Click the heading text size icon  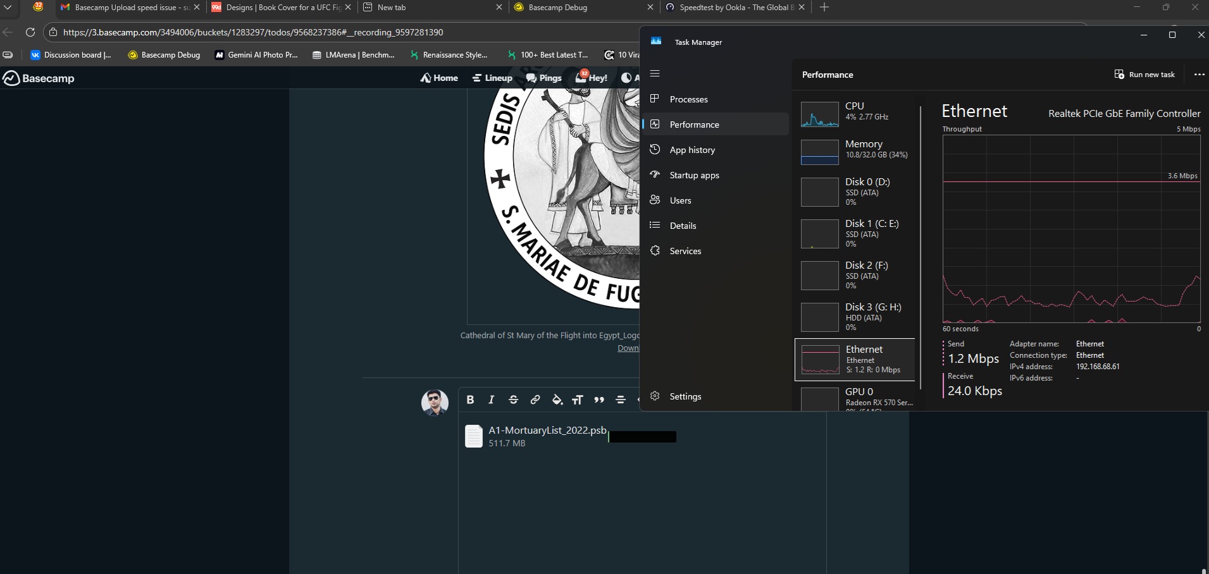coord(578,400)
